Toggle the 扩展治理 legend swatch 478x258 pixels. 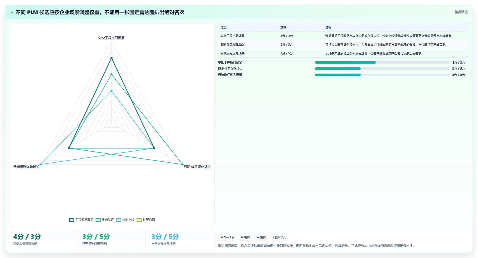click(x=139, y=220)
